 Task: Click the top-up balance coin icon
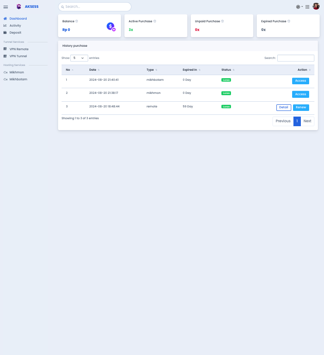coord(111,27)
